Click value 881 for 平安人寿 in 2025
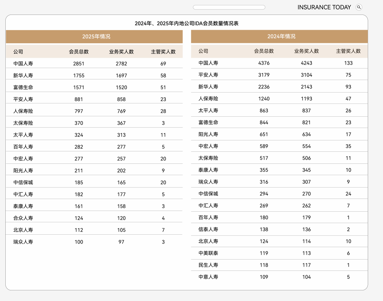The height and width of the screenshot is (301, 383). [79, 99]
